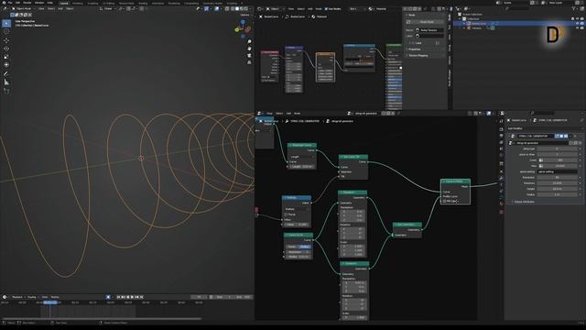Select the Rotate tool
This screenshot has height=330, width=586.
point(6,49)
